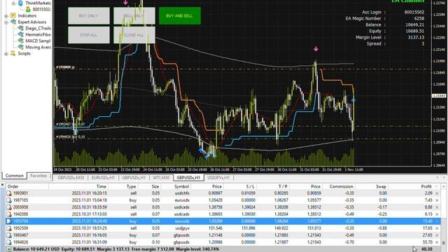Sort orders by the Commission column header

point(339,186)
